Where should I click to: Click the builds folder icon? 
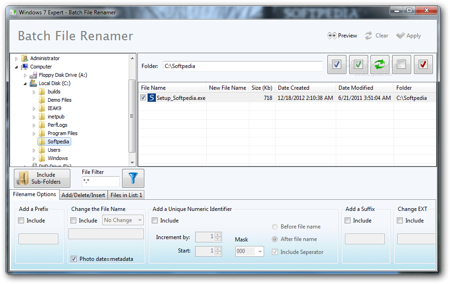(x=42, y=92)
